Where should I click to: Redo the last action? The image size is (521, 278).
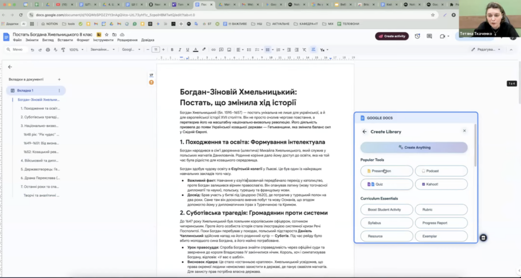pyautogui.click(x=40, y=50)
